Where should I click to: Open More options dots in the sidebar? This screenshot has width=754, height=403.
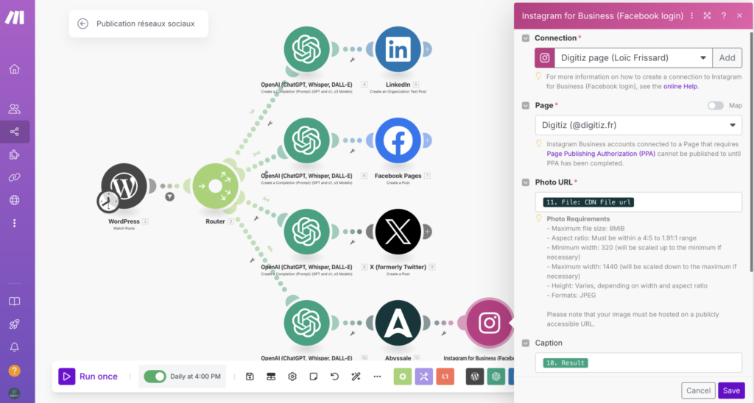coord(15,224)
